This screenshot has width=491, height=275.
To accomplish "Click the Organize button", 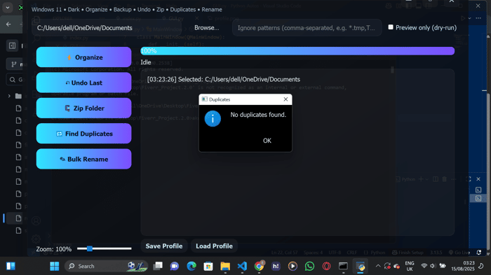I will click(83, 57).
